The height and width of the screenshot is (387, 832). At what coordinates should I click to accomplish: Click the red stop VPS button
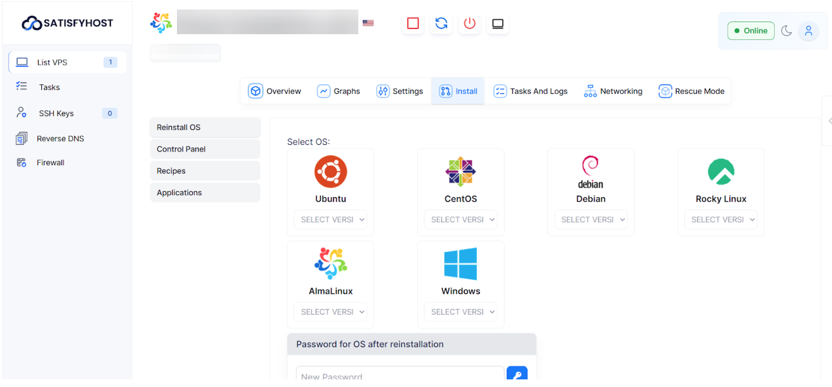coord(413,23)
